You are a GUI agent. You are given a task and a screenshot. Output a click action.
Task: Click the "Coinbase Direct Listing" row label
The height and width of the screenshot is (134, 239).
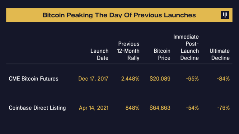[x=37, y=108]
